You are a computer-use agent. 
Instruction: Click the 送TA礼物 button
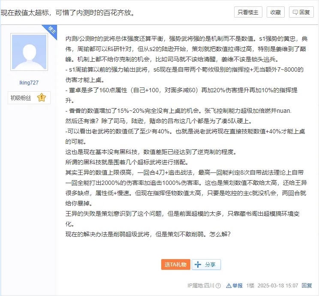pyautogui.click(x=175, y=264)
